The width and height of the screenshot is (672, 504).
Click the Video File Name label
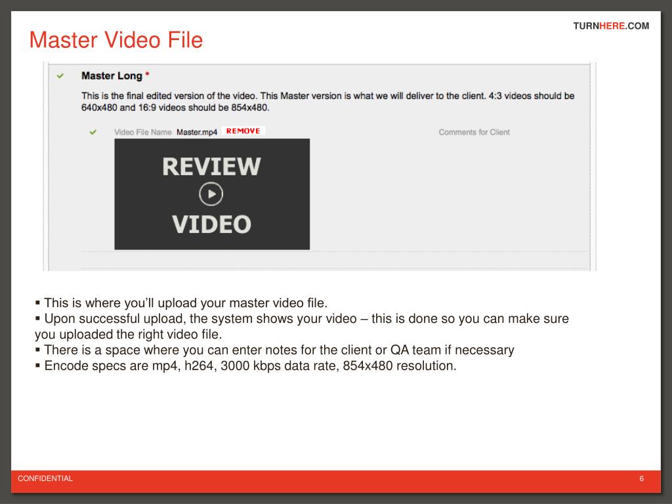[142, 132]
